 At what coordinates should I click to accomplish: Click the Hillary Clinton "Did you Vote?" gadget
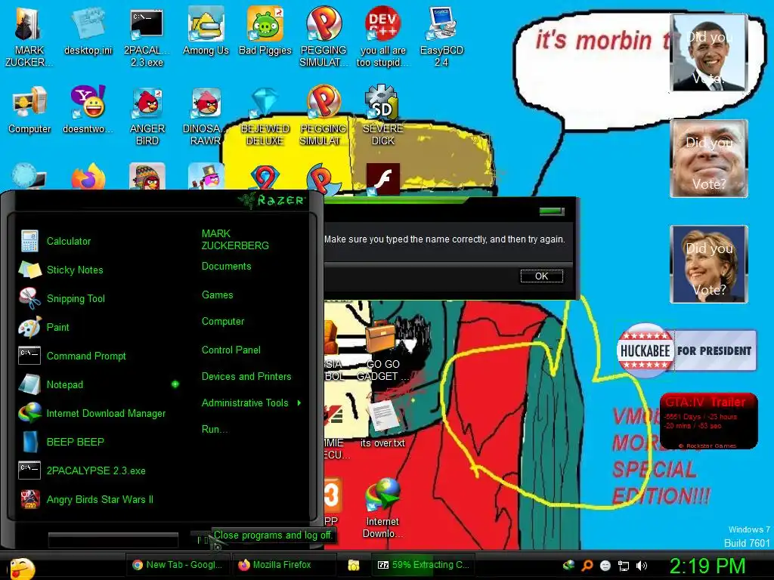coord(709,264)
